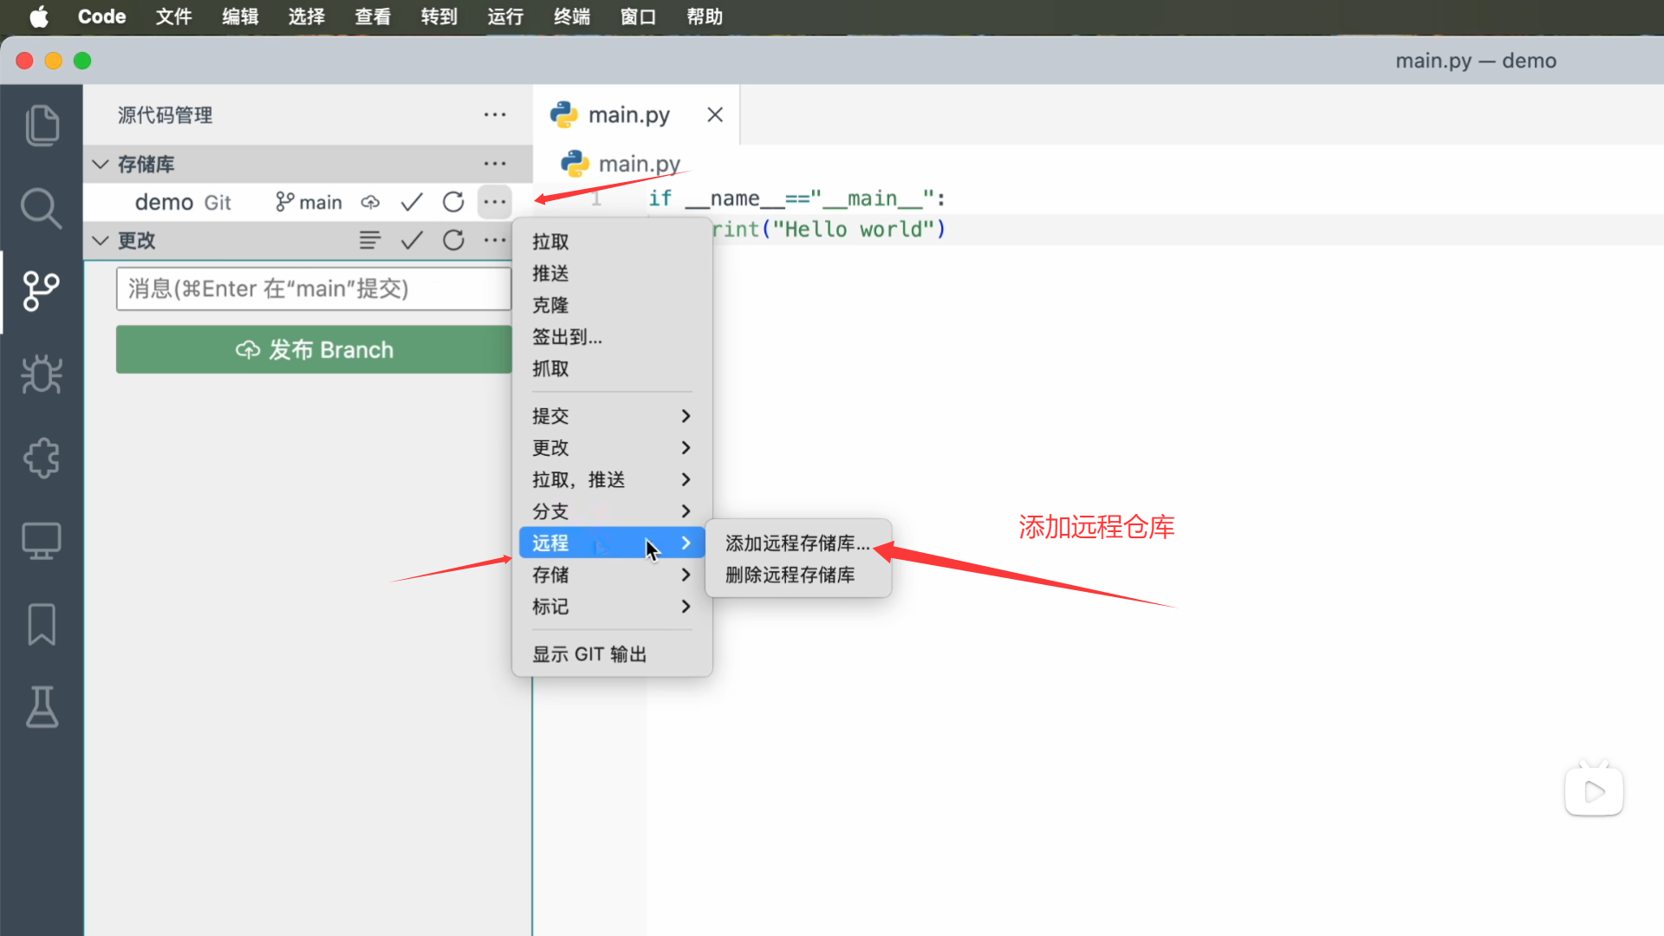1664x936 pixels.
Task: Open the Testing flask icon
Action: tap(42, 707)
